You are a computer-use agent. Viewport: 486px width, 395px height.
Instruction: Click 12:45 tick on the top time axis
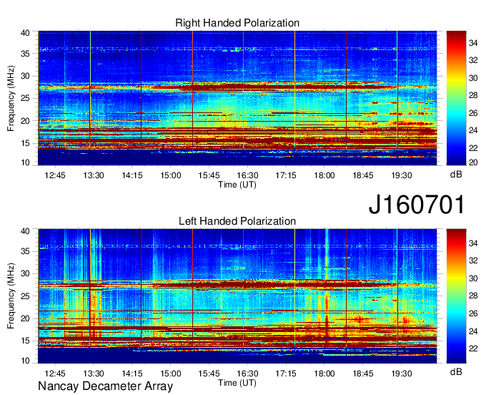55,175
